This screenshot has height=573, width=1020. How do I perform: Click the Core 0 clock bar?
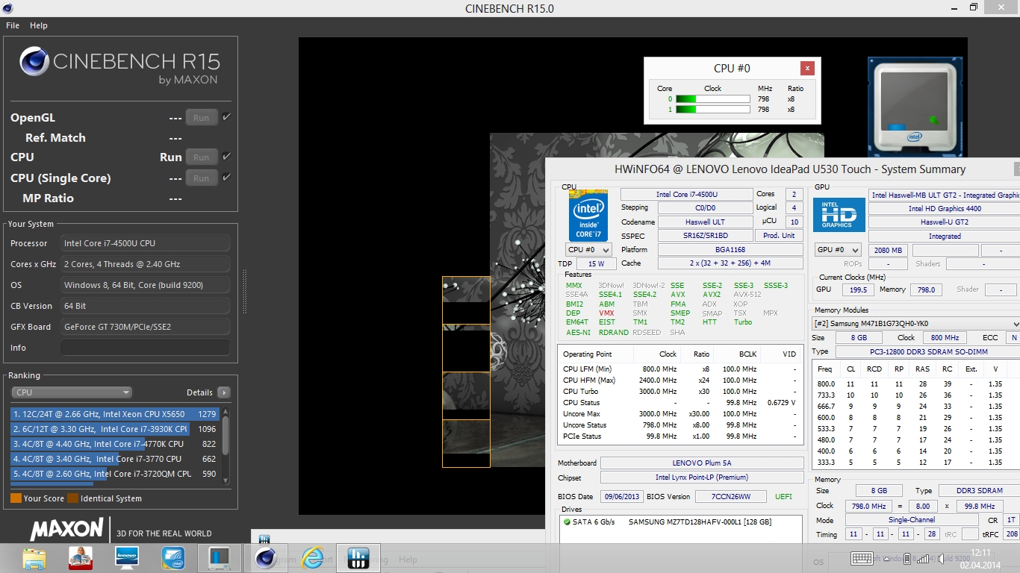pos(713,98)
